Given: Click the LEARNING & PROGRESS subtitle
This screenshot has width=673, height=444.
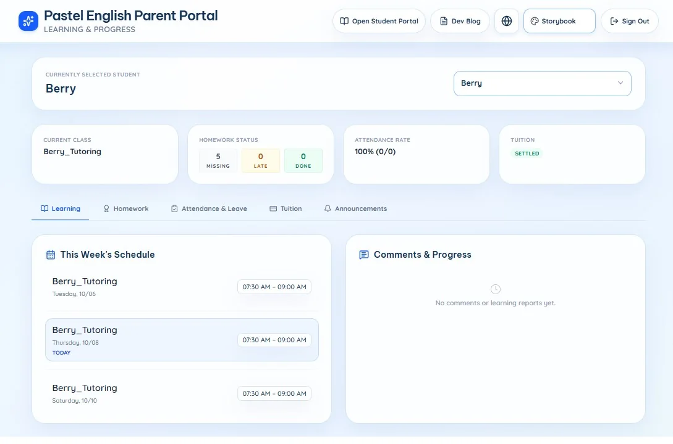Looking at the screenshot, I should [x=89, y=30].
